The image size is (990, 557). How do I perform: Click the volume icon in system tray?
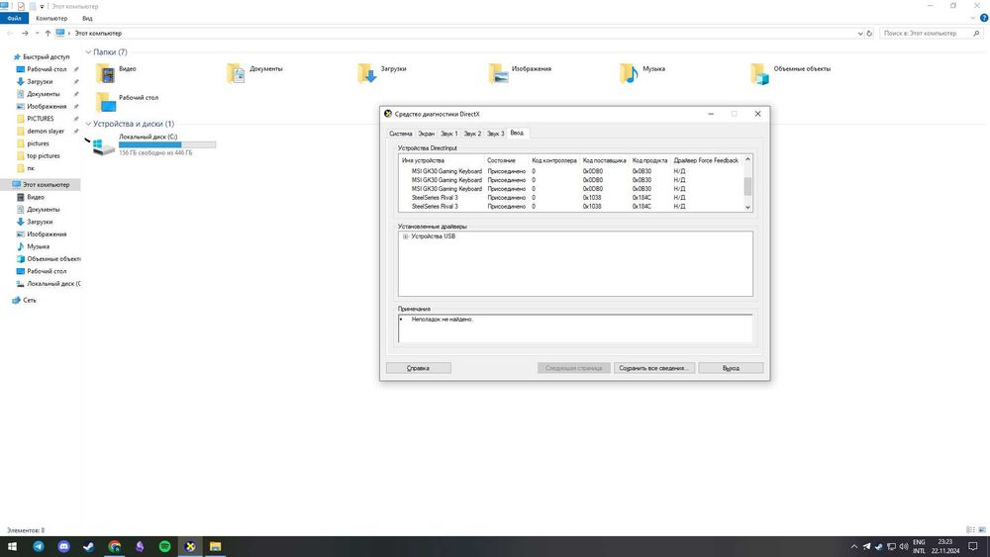click(904, 546)
